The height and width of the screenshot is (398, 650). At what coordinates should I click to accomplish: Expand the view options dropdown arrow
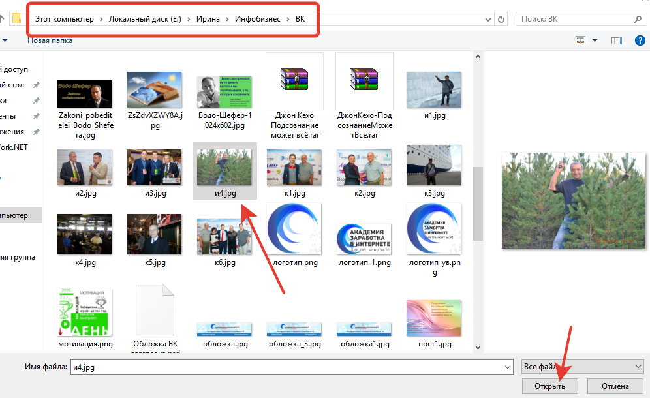(595, 40)
